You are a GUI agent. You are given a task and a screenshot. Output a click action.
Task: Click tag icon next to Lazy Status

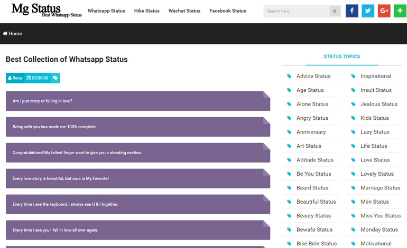pyautogui.click(x=353, y=132)
